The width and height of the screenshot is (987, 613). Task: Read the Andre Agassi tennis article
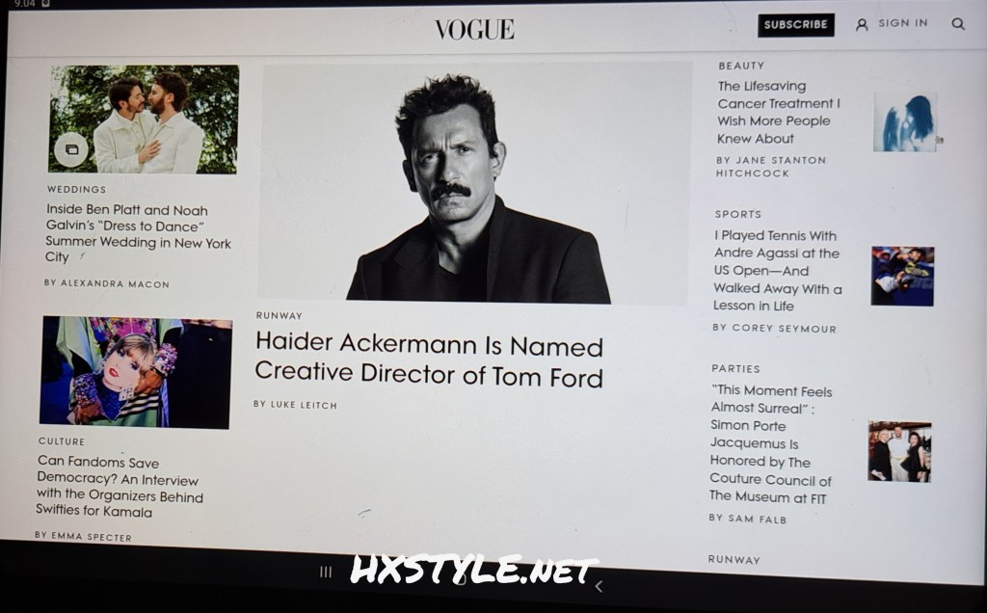(x=776, y=271)
